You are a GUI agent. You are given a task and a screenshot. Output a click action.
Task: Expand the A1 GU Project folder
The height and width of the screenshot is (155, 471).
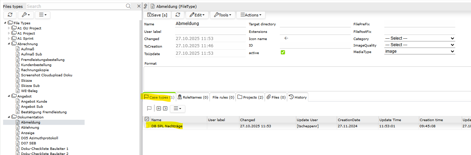(x=9, y=28)
